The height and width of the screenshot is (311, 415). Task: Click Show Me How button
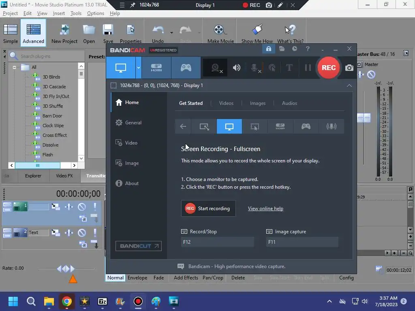coord(257,33)
